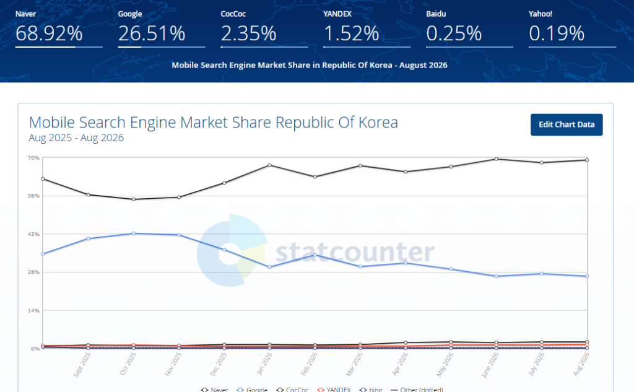This screenshot has height=392, width=634.
Task: Click the Naver data point for Aug 2026
Action: point(587,160)
